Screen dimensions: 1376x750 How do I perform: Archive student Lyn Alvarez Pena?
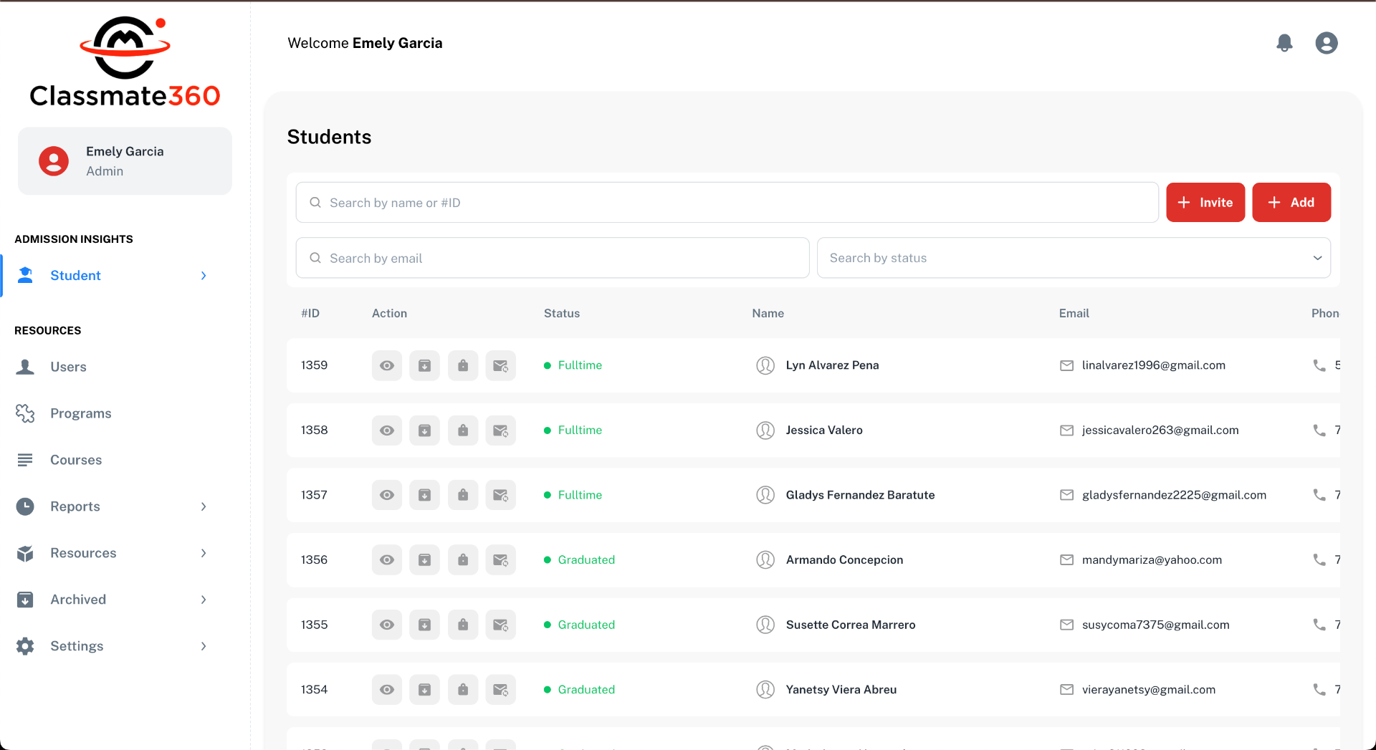pyautogui.click(x=425, y=365)
